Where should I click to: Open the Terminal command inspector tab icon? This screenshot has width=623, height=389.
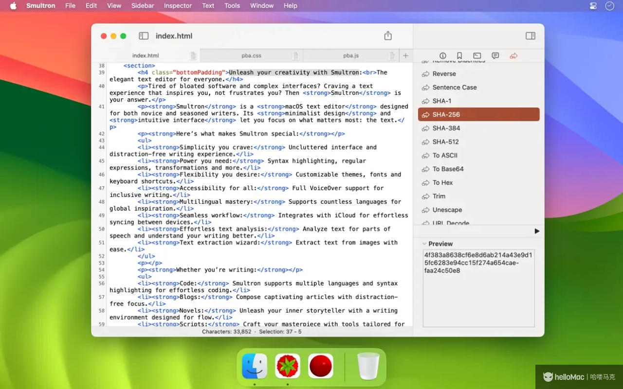coord(477,56)
